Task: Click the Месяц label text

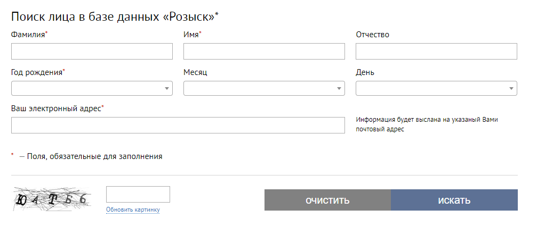Action: [195, 72]
